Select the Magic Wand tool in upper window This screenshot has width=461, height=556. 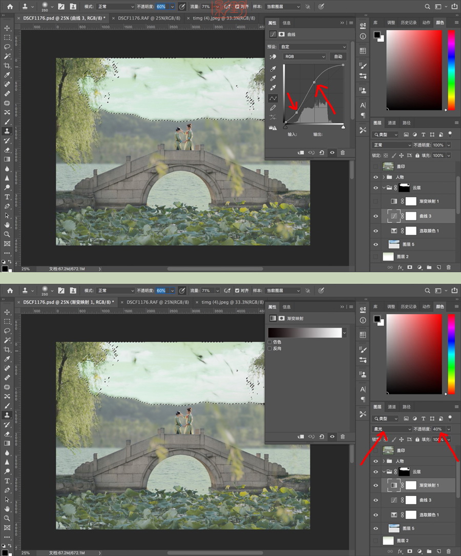point(7,56)
